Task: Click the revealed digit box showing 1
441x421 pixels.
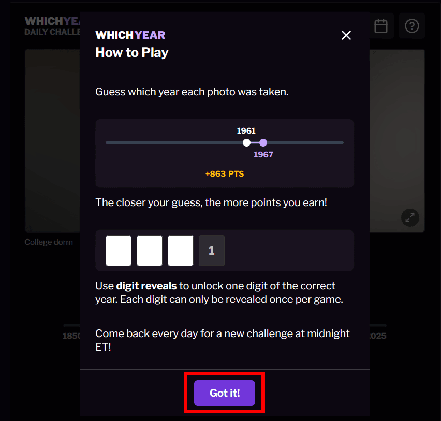Action: (x=212, y=251)
